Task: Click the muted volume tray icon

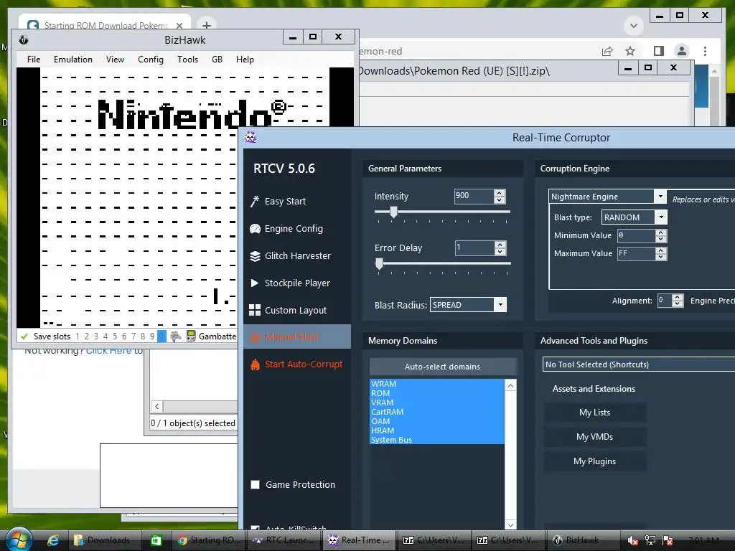Action: tap(632, 540)
